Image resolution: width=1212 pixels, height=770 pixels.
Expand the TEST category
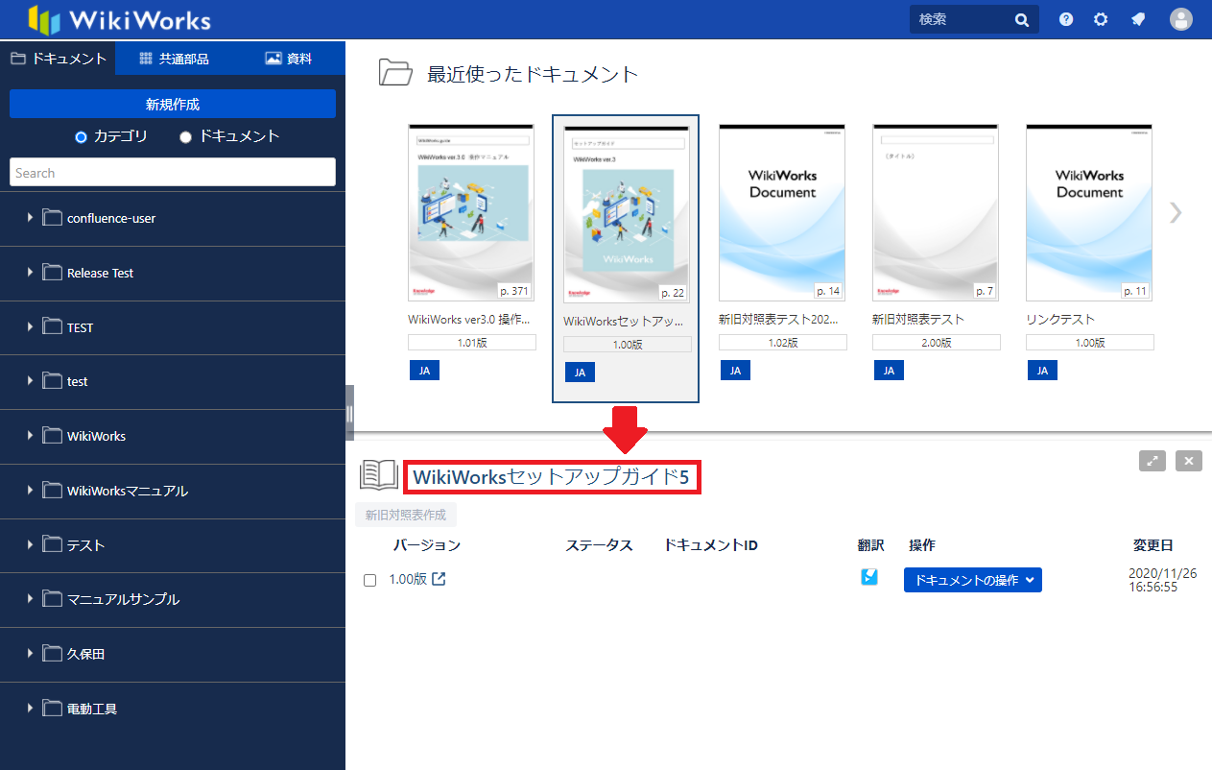point(30,327)
